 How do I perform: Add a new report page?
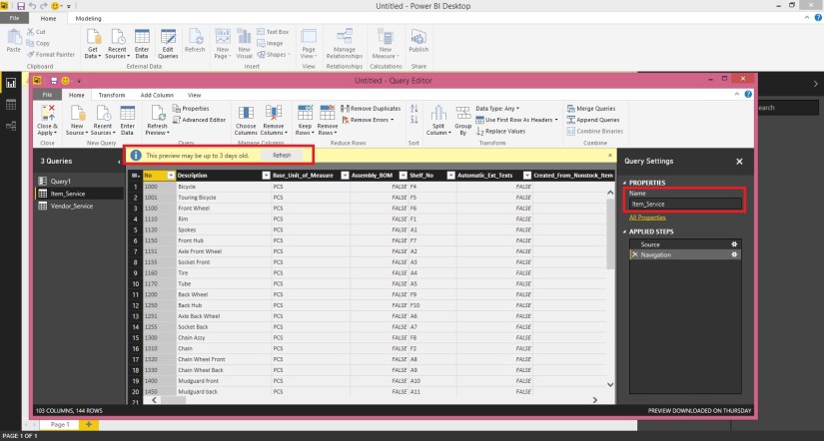[x=88, y=425]
